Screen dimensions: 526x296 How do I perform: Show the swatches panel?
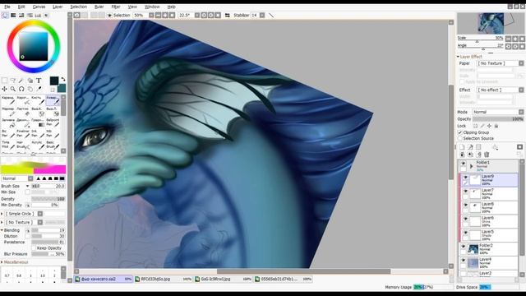click(x=38, y=16)
